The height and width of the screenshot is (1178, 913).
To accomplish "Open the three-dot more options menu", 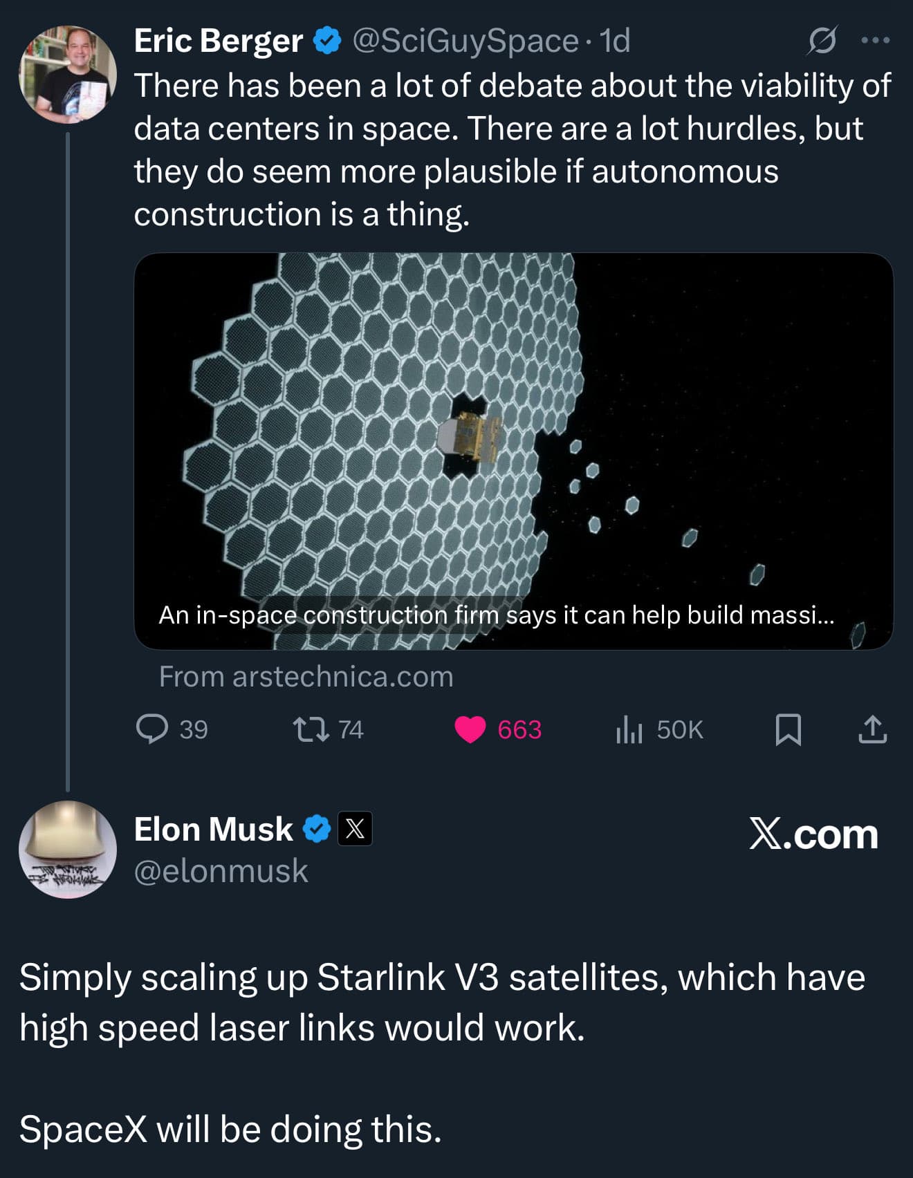I will click(x=875, y=41).
